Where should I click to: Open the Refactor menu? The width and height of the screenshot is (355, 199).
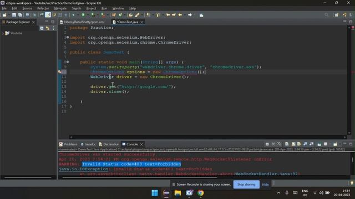point(43,8)
